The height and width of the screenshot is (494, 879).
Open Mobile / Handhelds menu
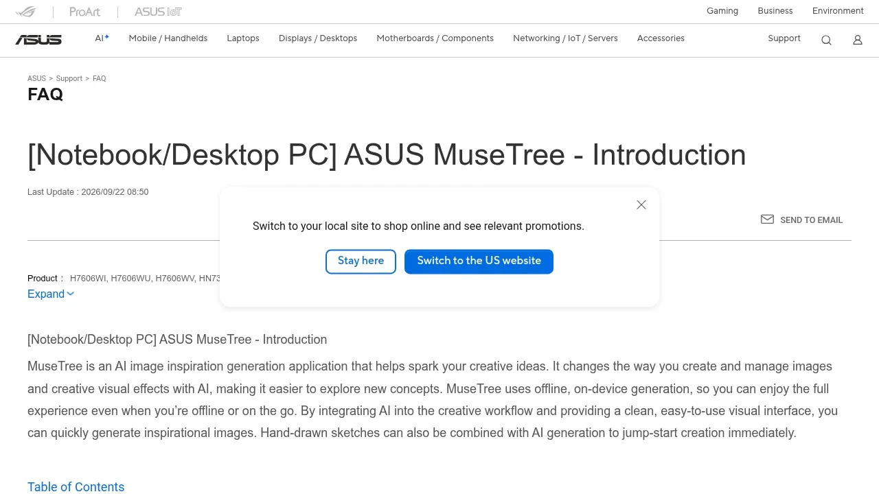click(168, 38)
